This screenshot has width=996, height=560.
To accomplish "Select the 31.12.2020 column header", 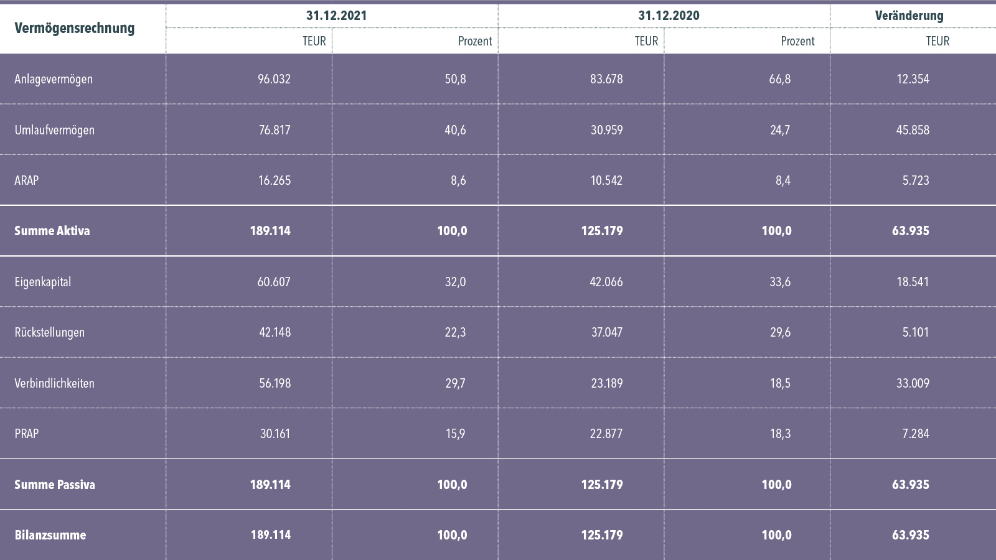I will (669, 16).
